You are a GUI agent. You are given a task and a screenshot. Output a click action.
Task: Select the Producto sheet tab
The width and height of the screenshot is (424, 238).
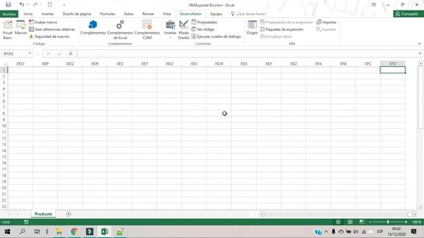click(x=43, y=214)
